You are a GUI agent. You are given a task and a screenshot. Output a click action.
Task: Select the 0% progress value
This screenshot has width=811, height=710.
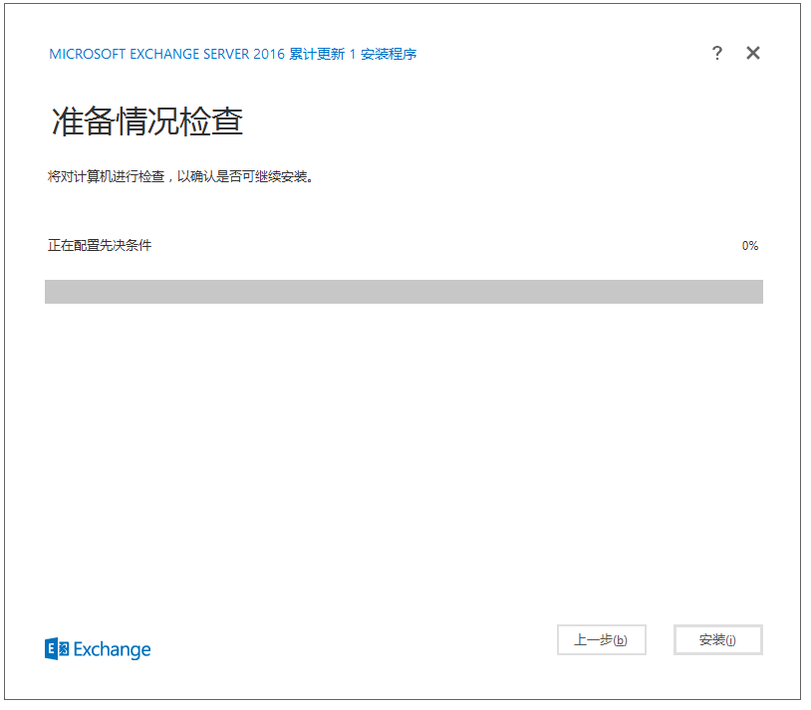coord(750,246)
